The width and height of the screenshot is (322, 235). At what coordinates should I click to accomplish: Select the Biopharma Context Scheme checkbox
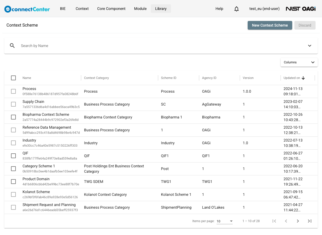pyautogui.click(x=13, y=117)
